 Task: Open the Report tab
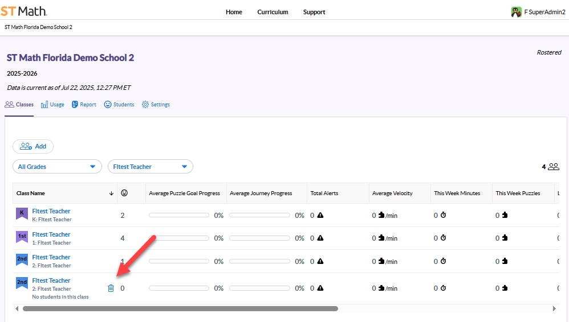tap(84, 105)
